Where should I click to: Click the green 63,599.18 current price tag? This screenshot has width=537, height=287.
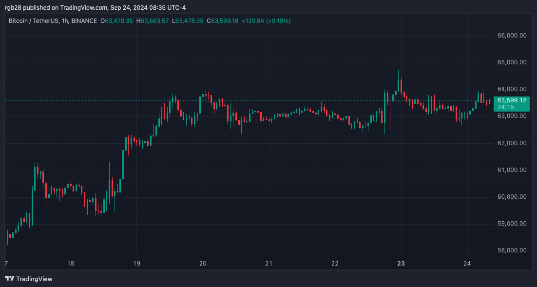coord(511,99)
